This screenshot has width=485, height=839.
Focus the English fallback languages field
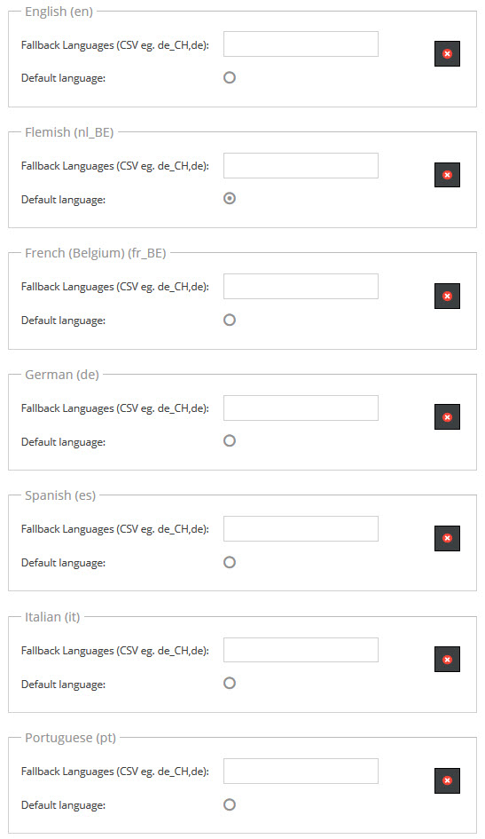[x=301, y=44]
